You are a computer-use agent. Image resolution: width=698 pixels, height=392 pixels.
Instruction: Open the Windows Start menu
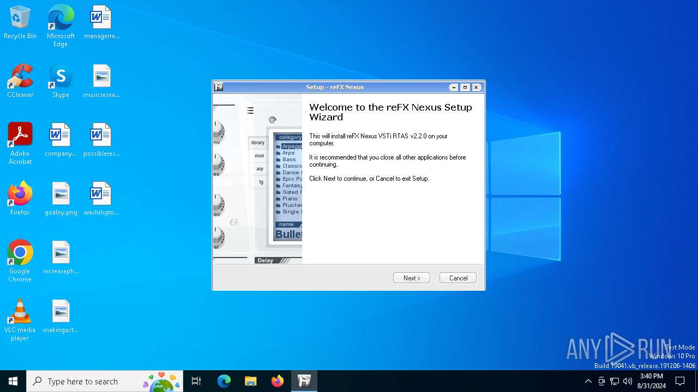click(13, 381)
